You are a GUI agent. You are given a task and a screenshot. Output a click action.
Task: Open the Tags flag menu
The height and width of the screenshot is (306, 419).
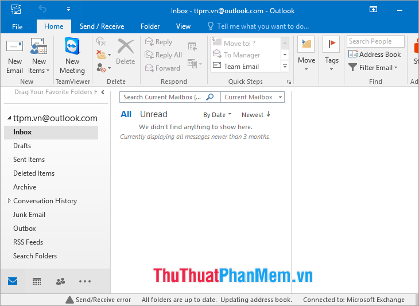coord(331,54)
